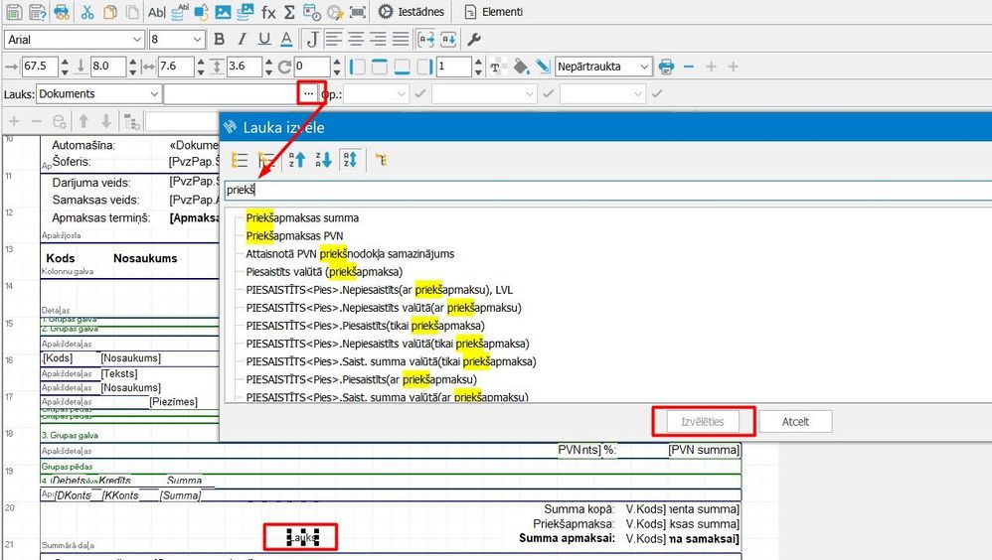Toggle top border

pos(380,66)
